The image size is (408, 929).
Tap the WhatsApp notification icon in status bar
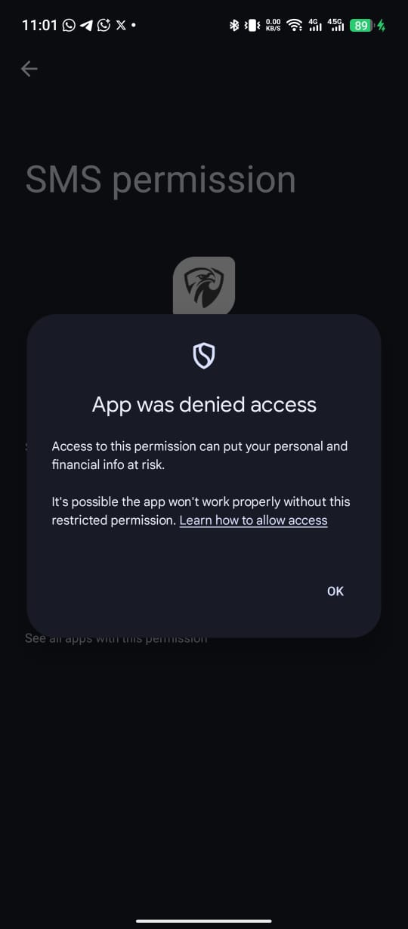tap(70, 26)
